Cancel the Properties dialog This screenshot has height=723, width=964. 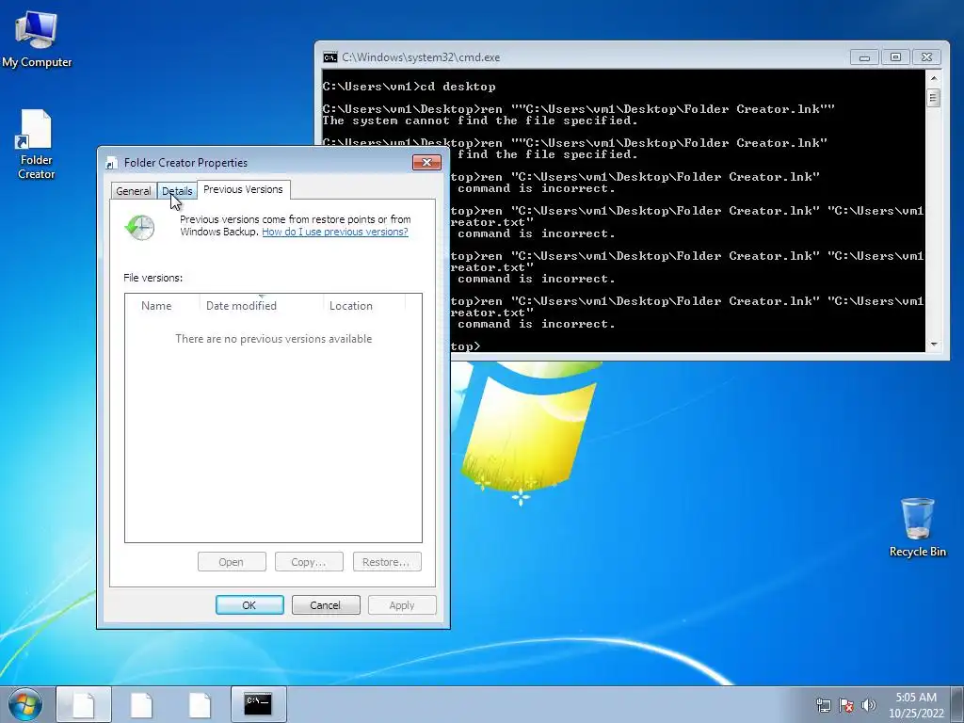click(325, 605)
